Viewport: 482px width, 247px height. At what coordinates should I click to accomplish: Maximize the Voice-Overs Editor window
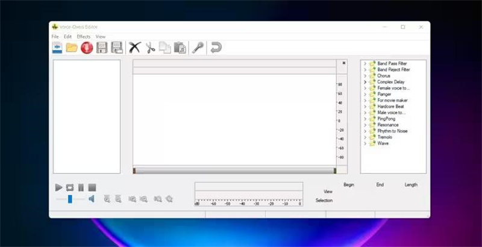coord(402,27)
